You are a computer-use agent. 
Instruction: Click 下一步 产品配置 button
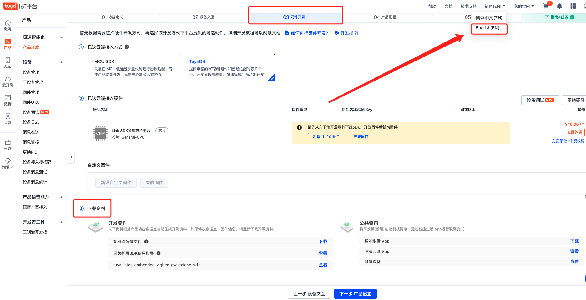coord(355,294)
